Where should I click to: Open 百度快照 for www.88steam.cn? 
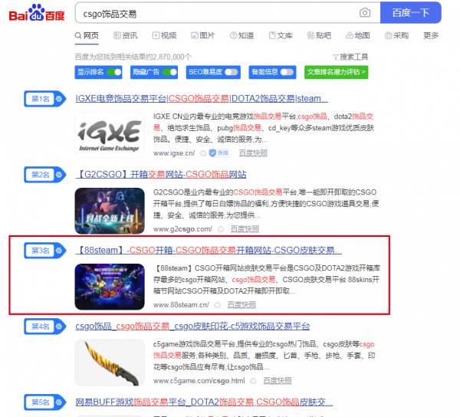pyautogui.click(x=242, y=305)
